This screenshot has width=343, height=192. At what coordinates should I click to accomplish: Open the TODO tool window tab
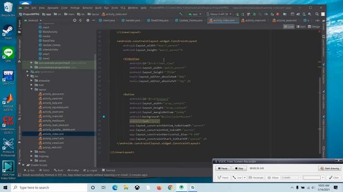[x=44, y=171]
